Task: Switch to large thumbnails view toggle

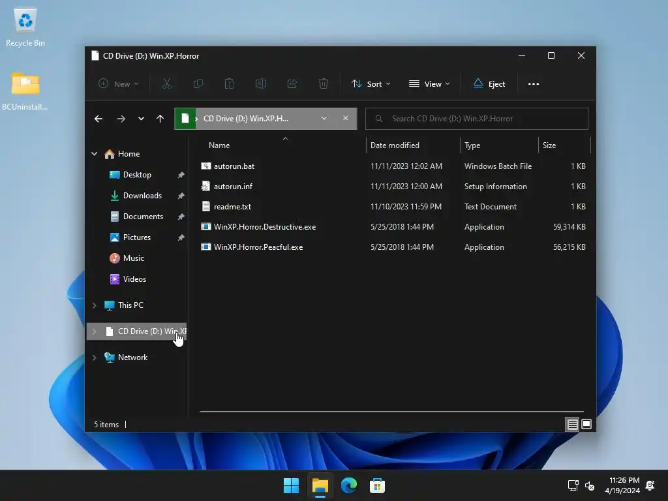Action: click(x=586, y=424)
